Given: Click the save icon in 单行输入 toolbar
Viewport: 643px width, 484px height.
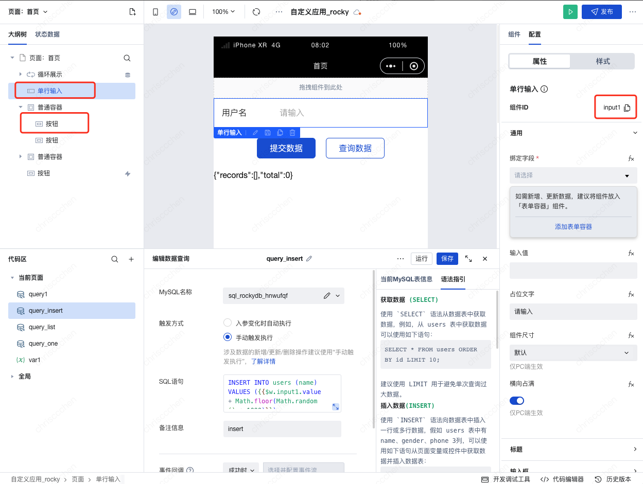Looking at the screenshot, I should point(268,133).
